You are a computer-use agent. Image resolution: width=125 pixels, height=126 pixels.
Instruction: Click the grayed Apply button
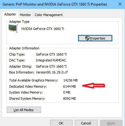pos(111,123)
